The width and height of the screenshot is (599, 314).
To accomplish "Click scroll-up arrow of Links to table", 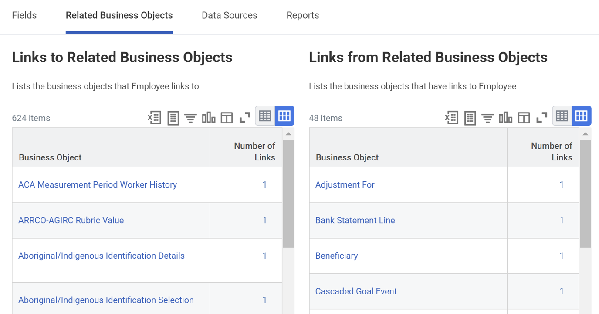I will (288, 134).
